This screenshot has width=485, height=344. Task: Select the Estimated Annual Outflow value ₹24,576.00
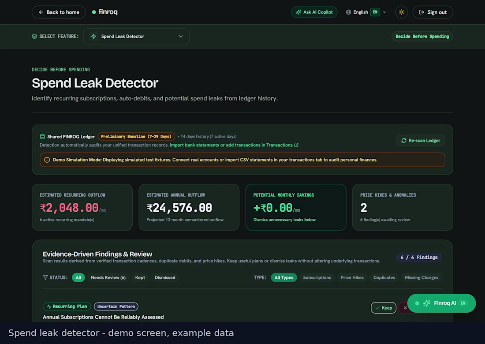pos(179,208)
